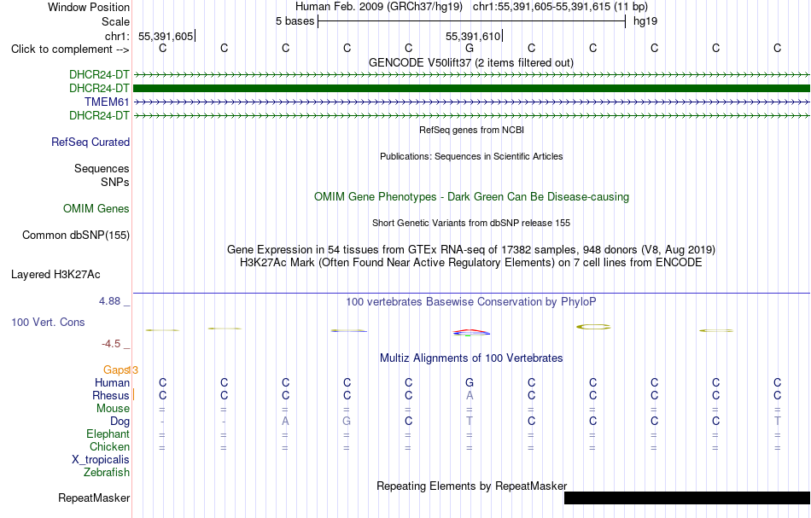Click the 'chr1:' position label
Image resolution: width=811 pixels, height=518 pixels.
point(117,36)
